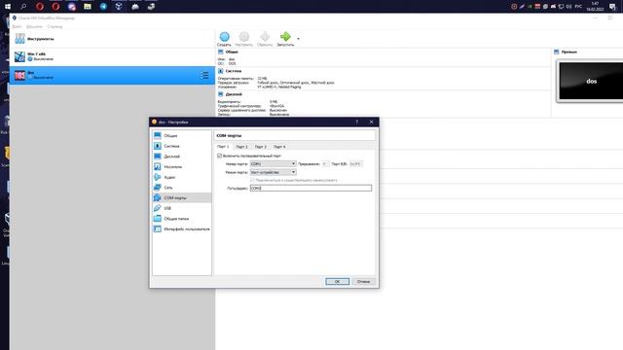Select the COM ports settings category
This screenshot has width=623, height=350.
(182, 197)
